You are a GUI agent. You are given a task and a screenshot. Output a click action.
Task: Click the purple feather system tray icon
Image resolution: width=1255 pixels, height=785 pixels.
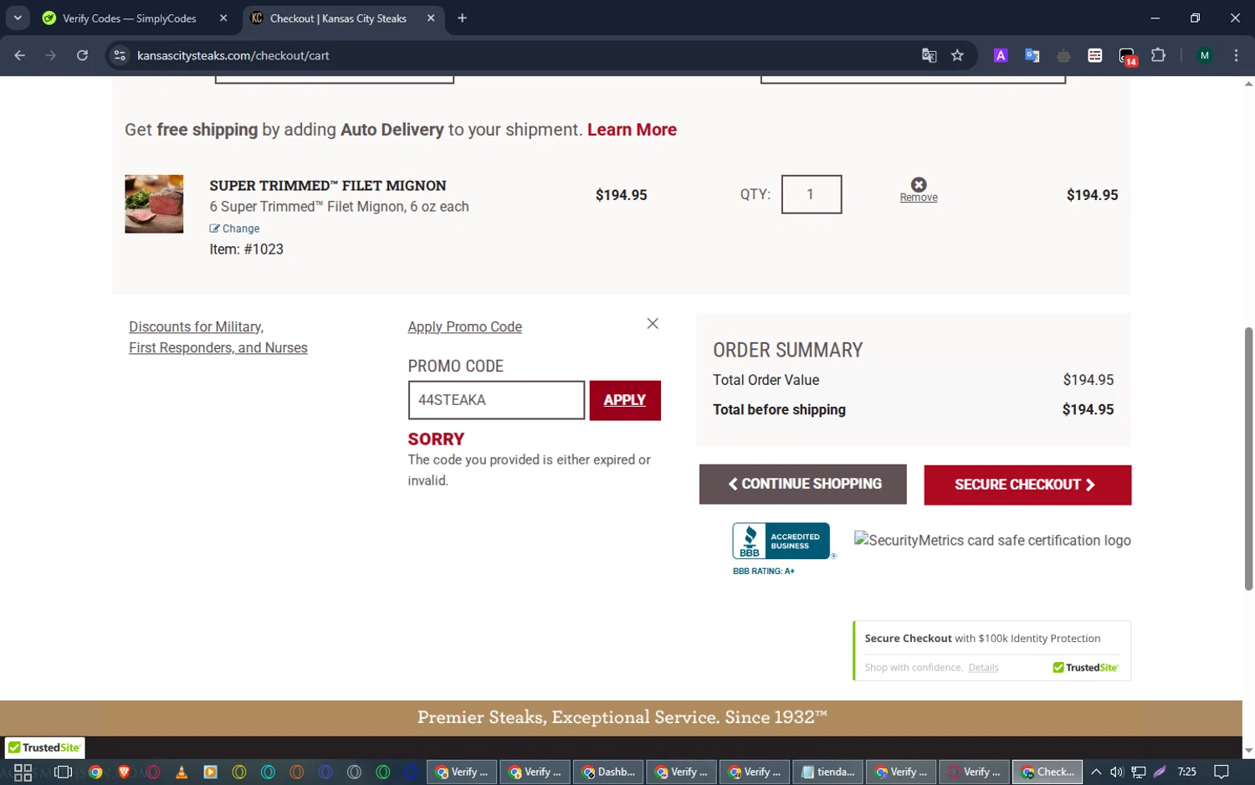tap(1160, 772)
